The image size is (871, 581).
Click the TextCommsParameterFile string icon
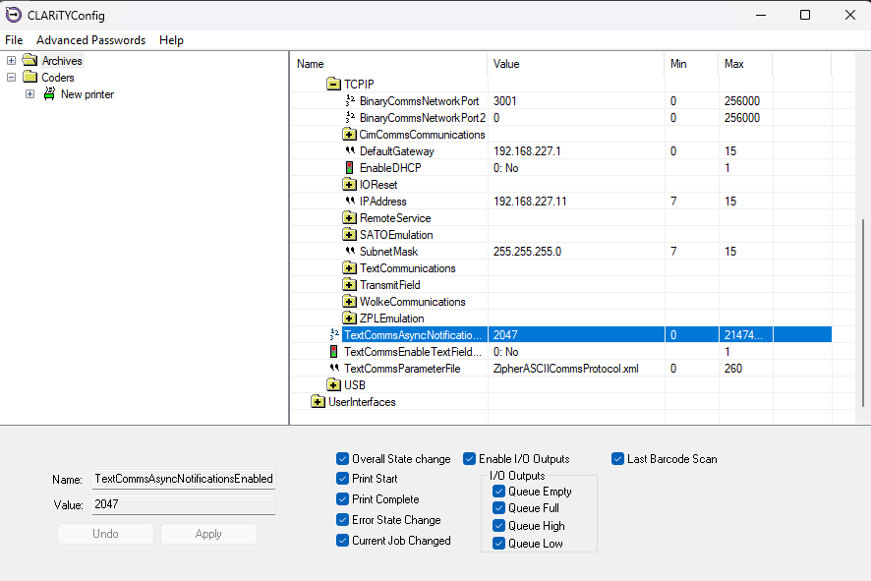pos(334,369)
